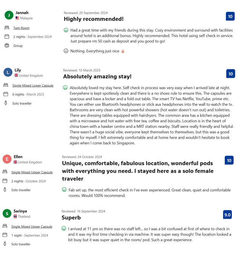The height and width of the screenshot is (263, 238).
Task: Click the 'Absolutely amazing stay!' review title
Action: 97,77
